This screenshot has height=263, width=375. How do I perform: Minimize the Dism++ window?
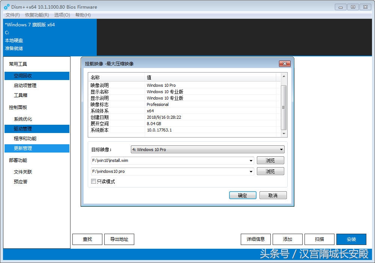tap(340, 7)
